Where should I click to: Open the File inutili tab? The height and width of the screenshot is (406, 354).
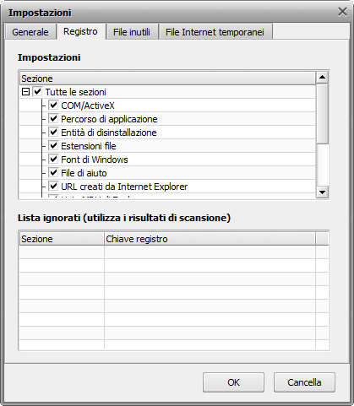(132, 32)
